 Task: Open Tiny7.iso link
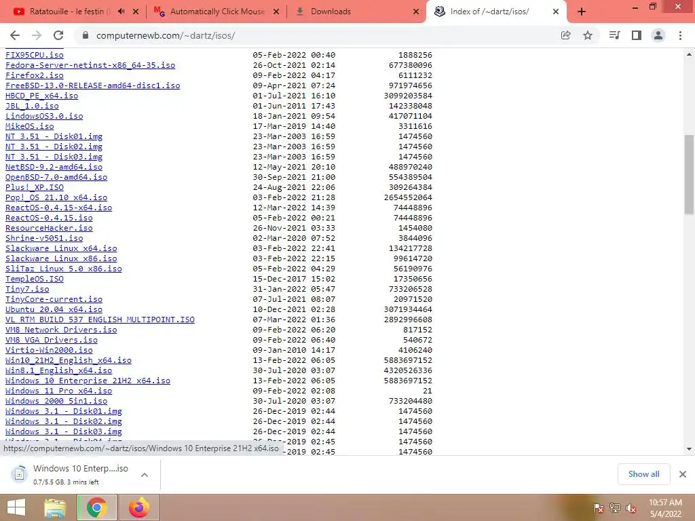pyautogui.click(x=27, y=289)
